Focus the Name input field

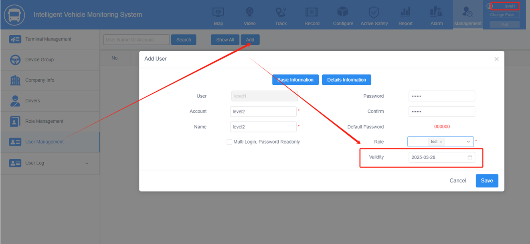click(x=263, y=127)
